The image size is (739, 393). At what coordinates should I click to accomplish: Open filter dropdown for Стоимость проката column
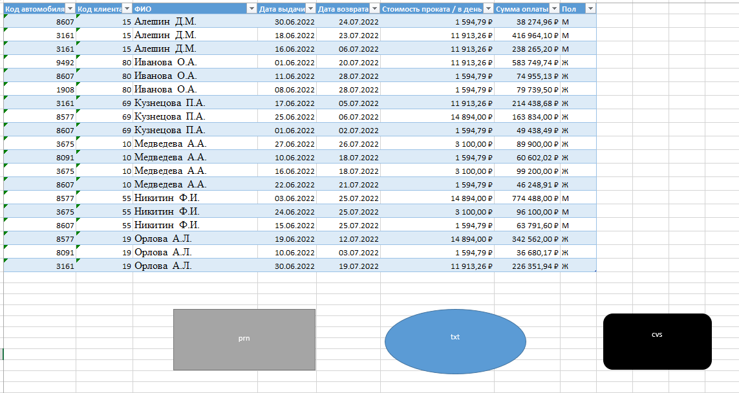pyautogui.click(x=489, y=9)
